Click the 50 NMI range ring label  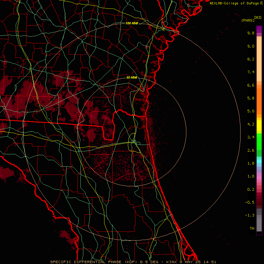point(132,78)
